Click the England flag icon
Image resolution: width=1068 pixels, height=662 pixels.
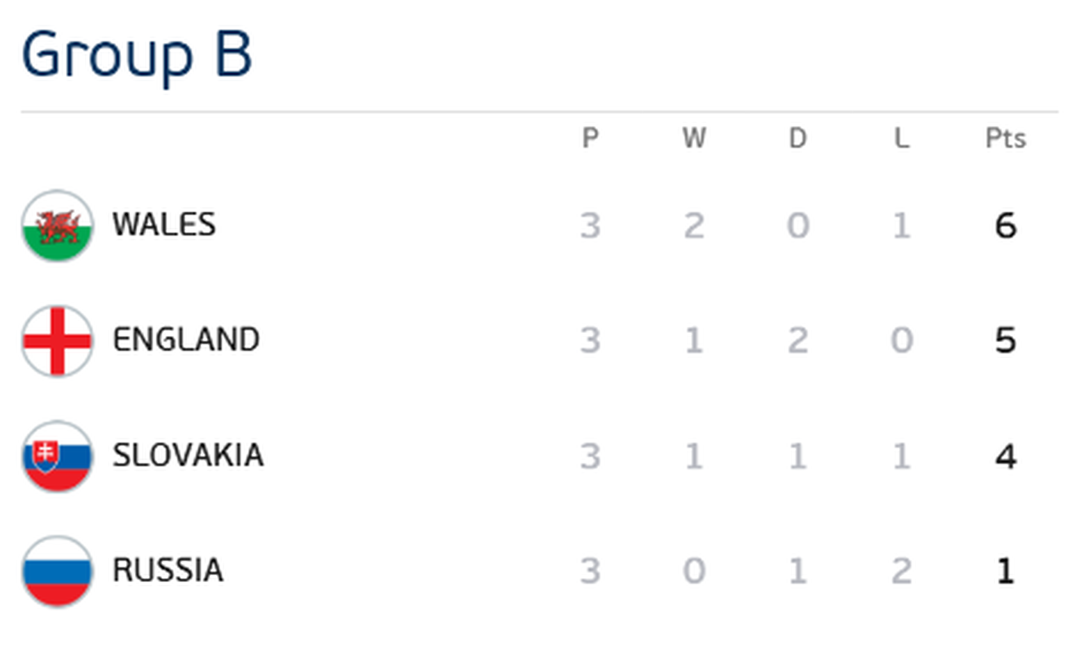coord(57,341)
